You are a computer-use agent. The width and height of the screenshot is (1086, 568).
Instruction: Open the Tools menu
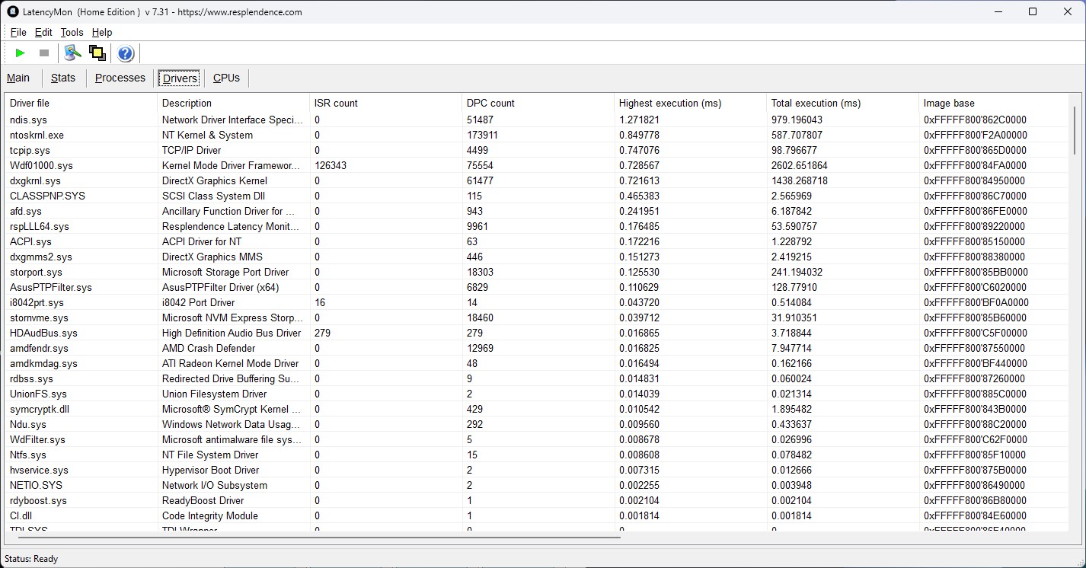coord(72,32)
